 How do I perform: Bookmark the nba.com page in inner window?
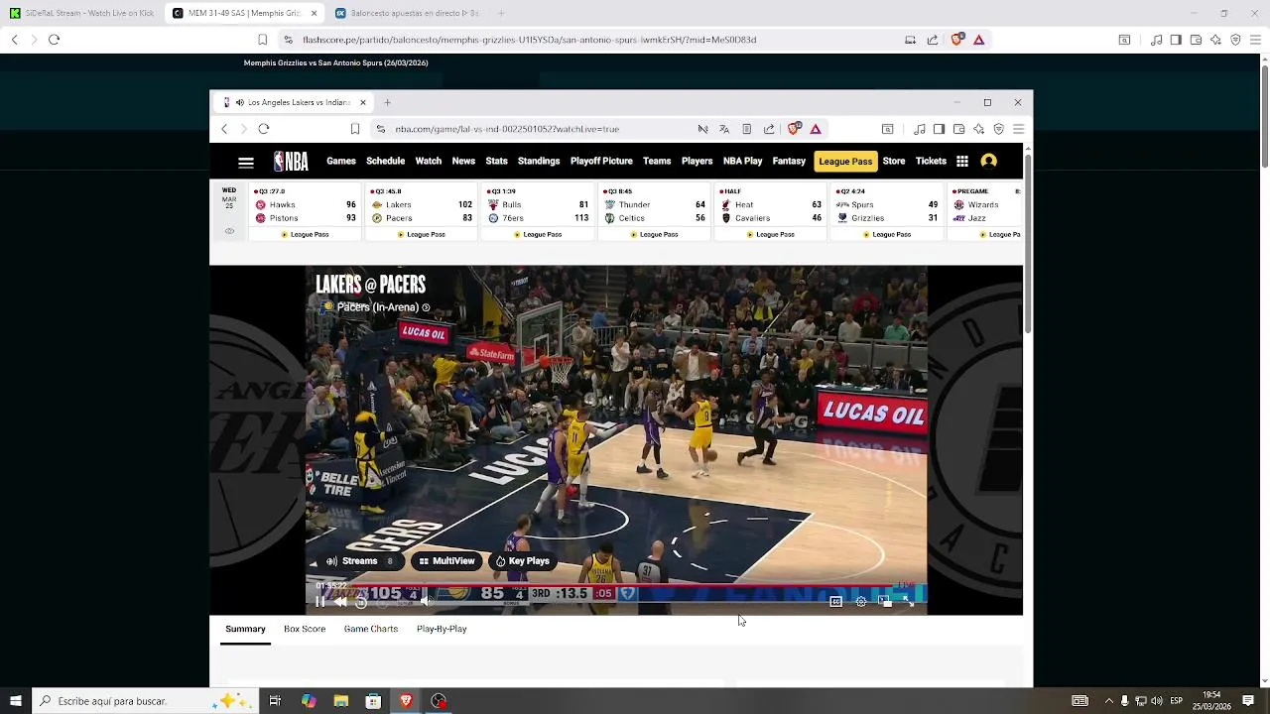tap(354, 129)
